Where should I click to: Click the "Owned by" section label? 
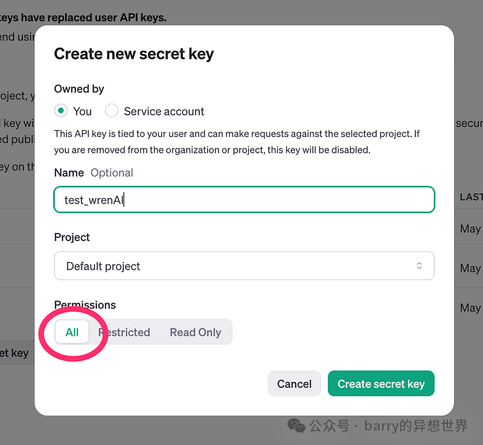coord(79,89)
